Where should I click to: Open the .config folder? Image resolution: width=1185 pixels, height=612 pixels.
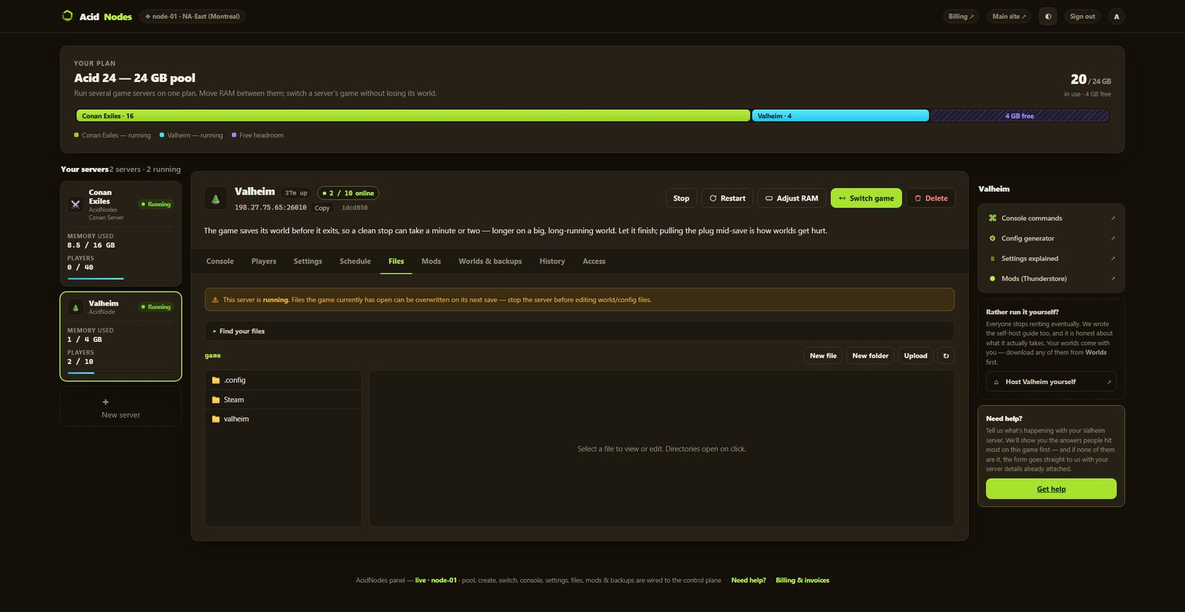(x=284, y=380)
